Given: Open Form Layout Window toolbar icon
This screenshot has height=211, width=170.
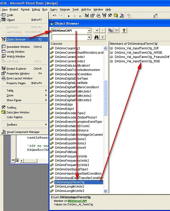Looking at the screenshot, I should click(x=98, y=16).
